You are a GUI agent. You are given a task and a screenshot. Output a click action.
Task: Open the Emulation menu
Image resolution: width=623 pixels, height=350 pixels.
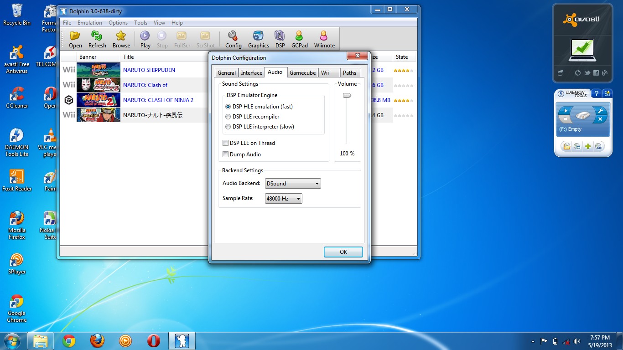90,23
